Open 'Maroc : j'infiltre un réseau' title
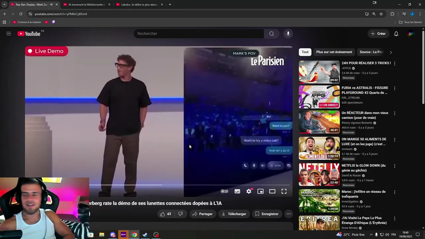Screen dimensions: 425x239 coord(364,194)
